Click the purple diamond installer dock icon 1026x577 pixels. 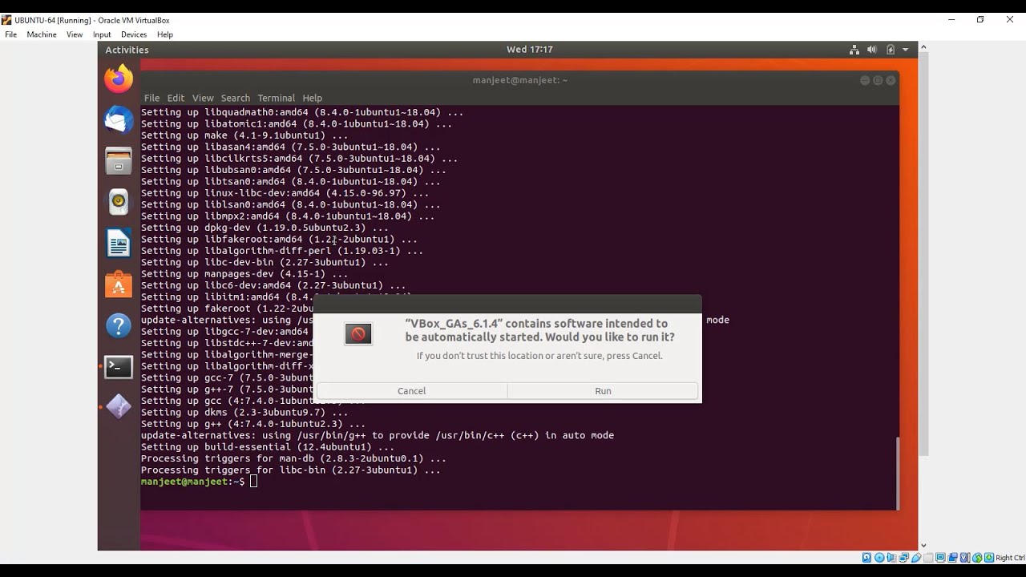coord(119,407)
